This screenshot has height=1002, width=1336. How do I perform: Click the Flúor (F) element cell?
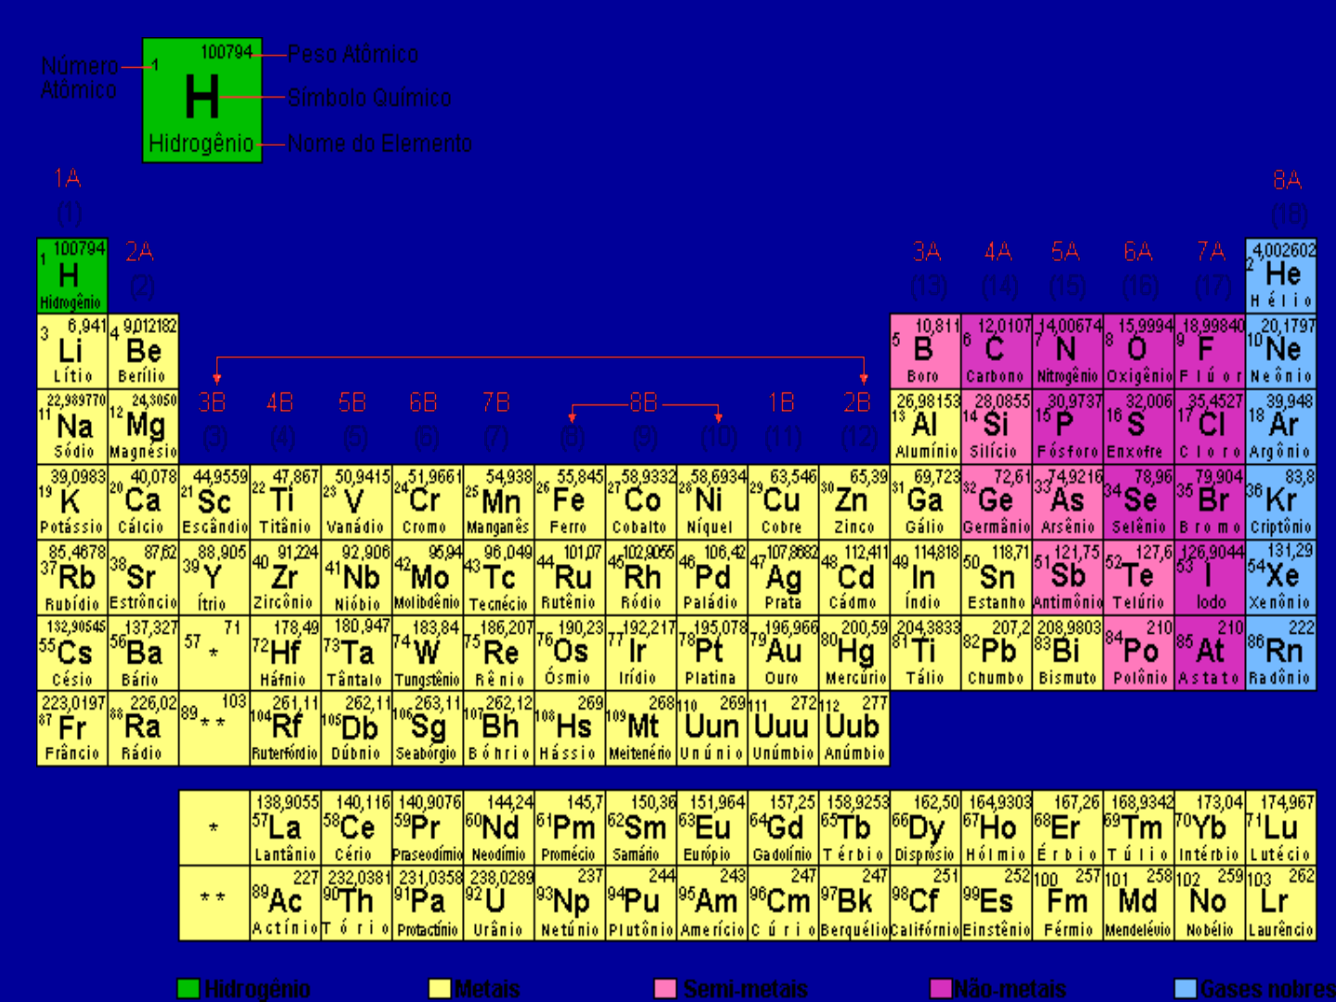tap(1210, 351)
